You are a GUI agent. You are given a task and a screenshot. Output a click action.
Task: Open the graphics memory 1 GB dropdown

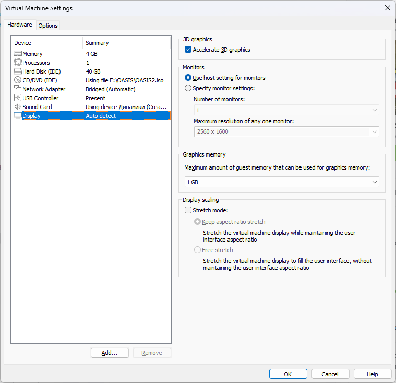(x=281, y=182)
